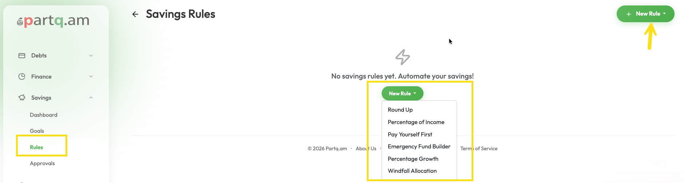The image size is (684, 183).
Task: Select Pay Yourself First option
Action: coord(410,135)
